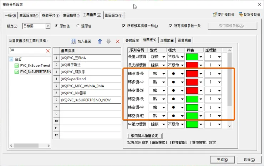Screen dimensions: 264x166
Task: Pick color swatch for 轉空價-中
Action: pyautogui.click(x=192, y=107)
